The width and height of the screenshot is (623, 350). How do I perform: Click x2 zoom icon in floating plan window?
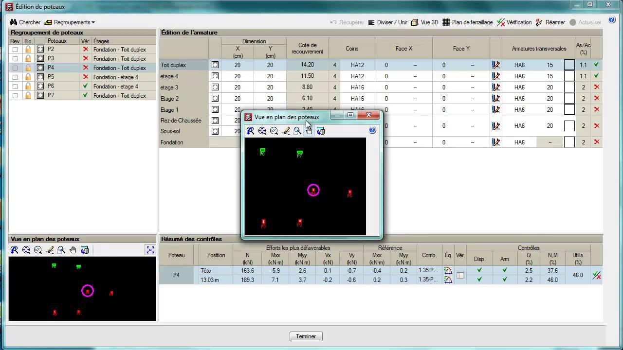click(x=274, y=130)
